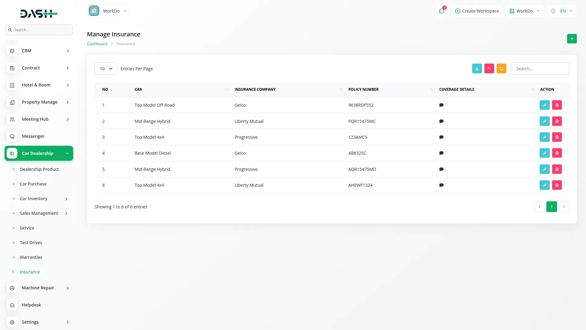Screen dimensions: 586x330
Task: Edit the Top Model Off-Road insurance row
Action: (x=544, y=105)
